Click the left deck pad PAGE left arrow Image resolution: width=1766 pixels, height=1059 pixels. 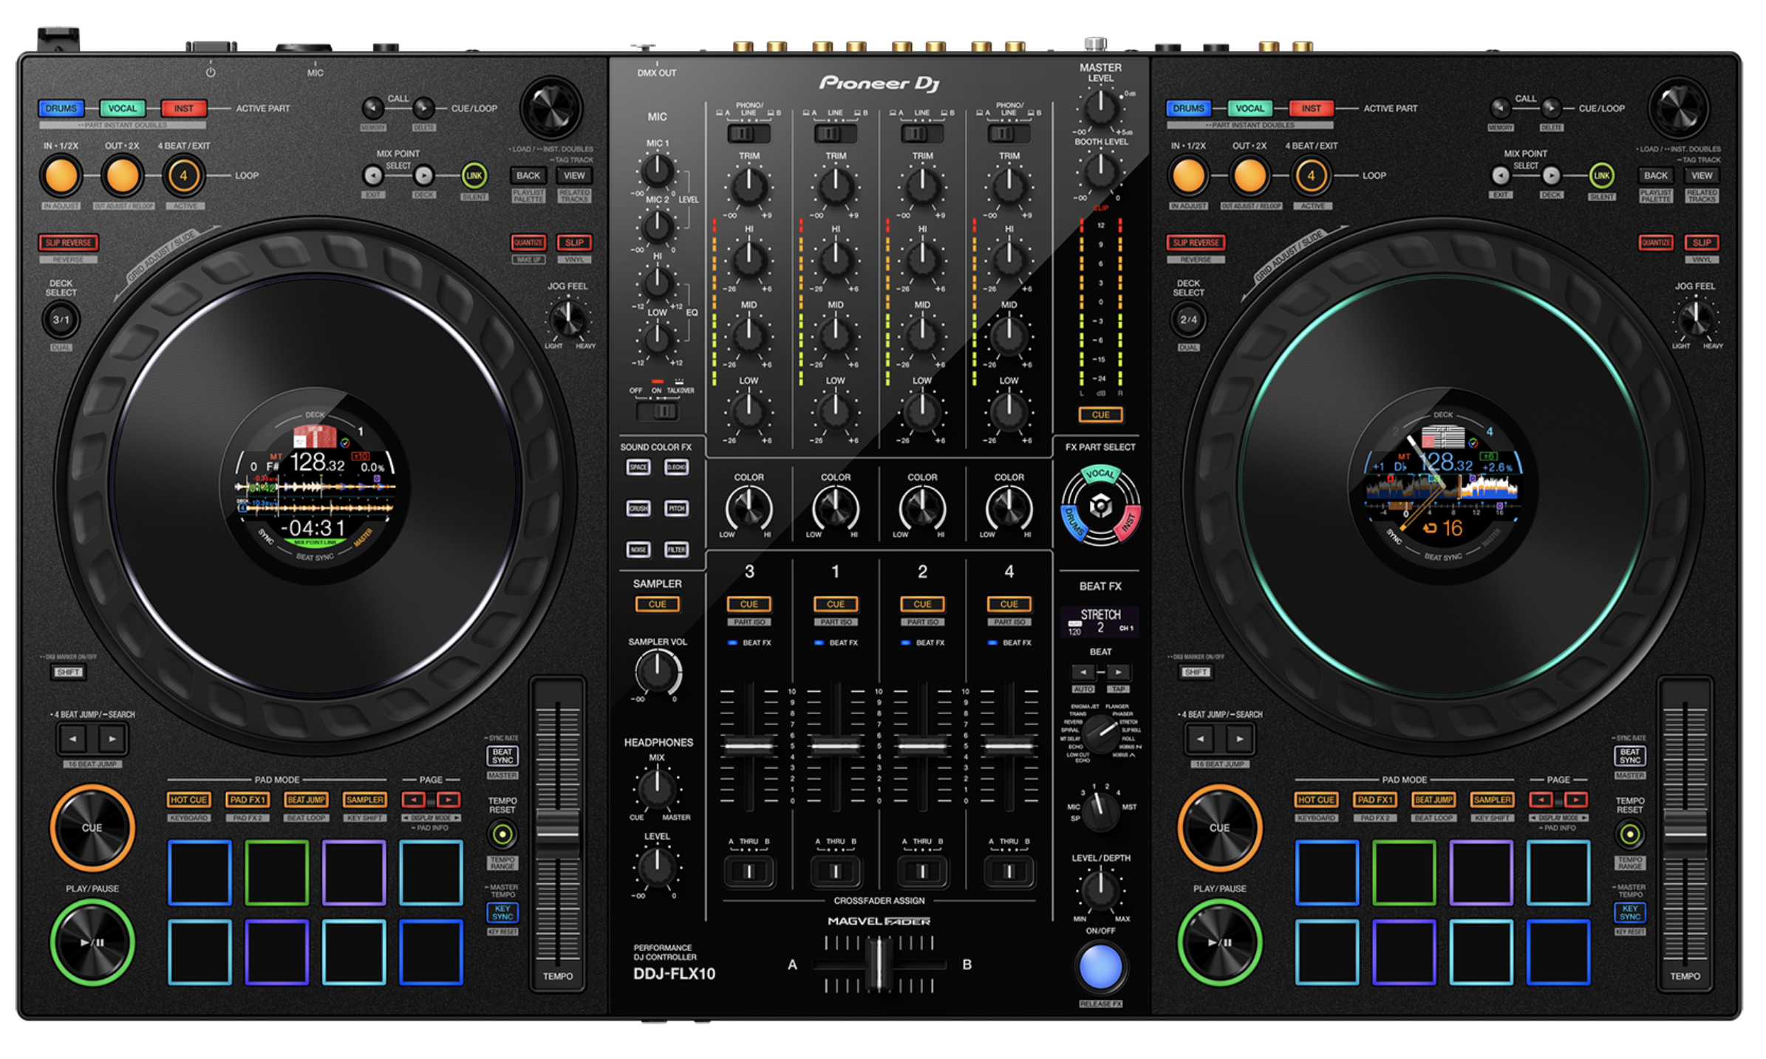(414, 800)
